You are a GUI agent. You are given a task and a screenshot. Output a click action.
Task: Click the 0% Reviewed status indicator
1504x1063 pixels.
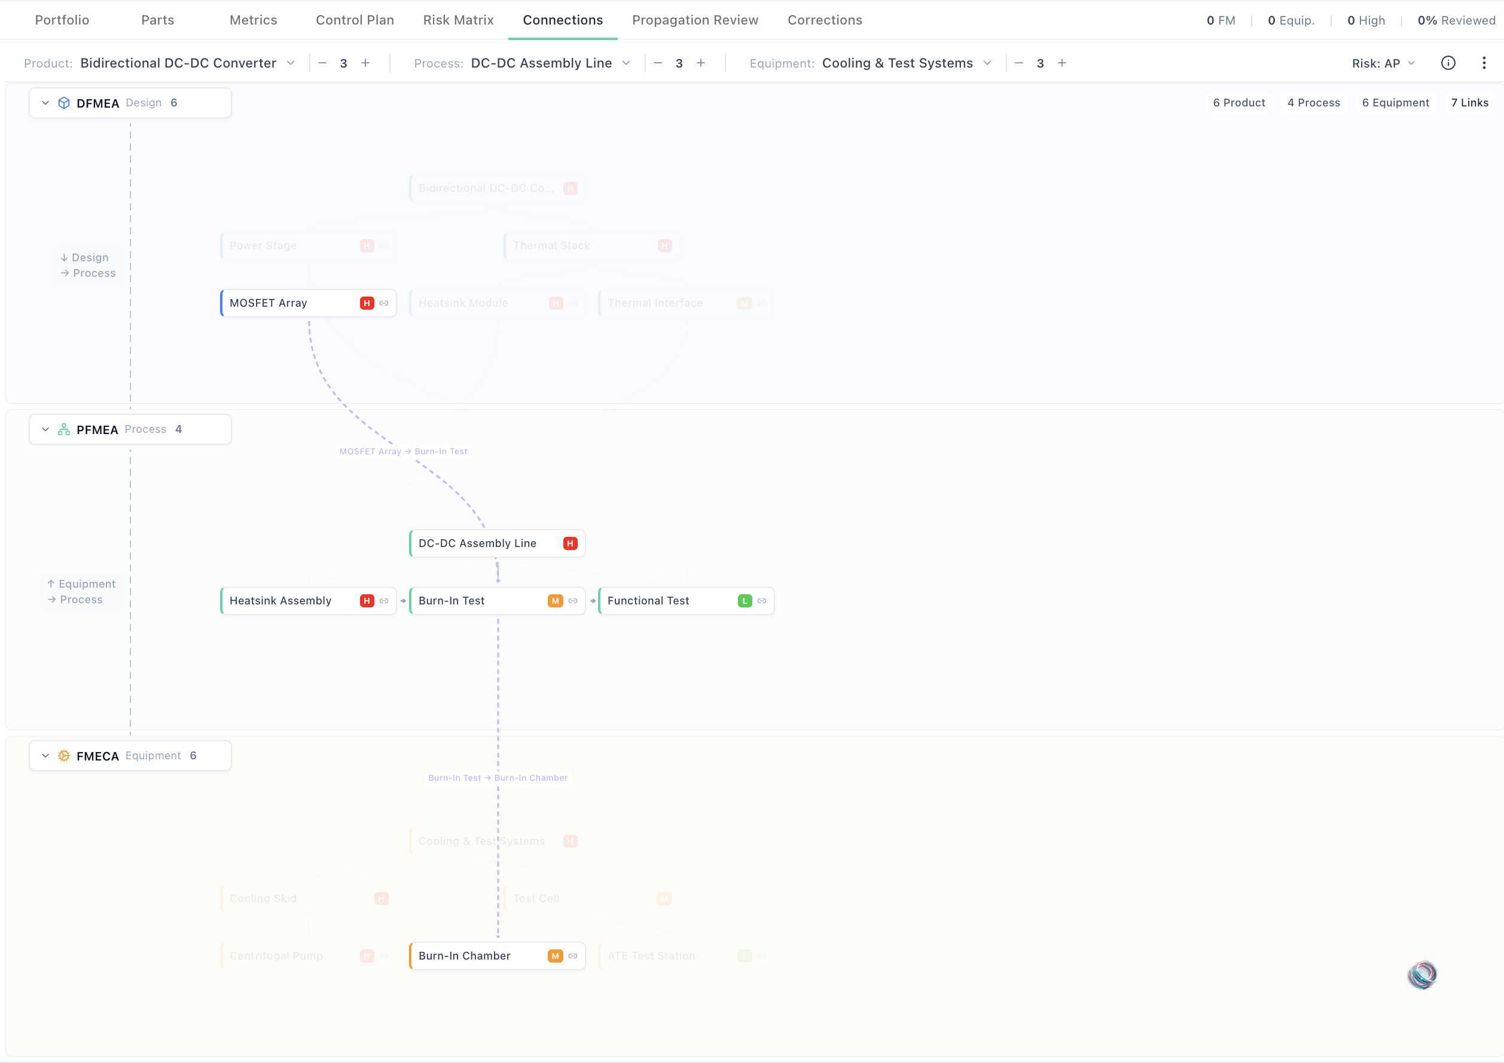pyautogui.click(x=1456, y=20)
